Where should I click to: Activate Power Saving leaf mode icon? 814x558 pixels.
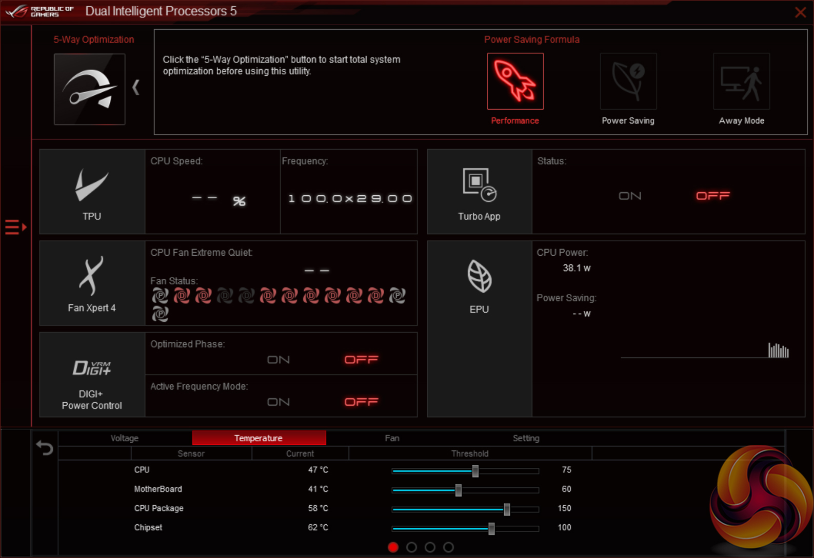click(x=628, y=81)
